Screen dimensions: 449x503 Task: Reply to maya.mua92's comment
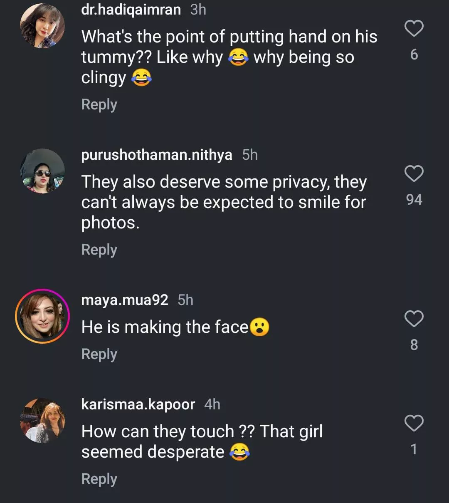99,354
